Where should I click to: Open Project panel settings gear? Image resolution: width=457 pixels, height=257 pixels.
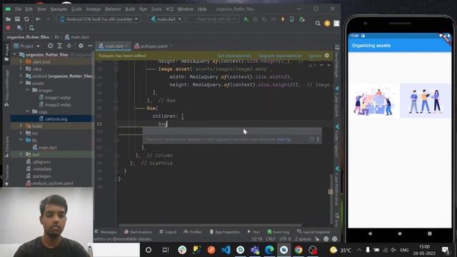click(x=81, y=46)
